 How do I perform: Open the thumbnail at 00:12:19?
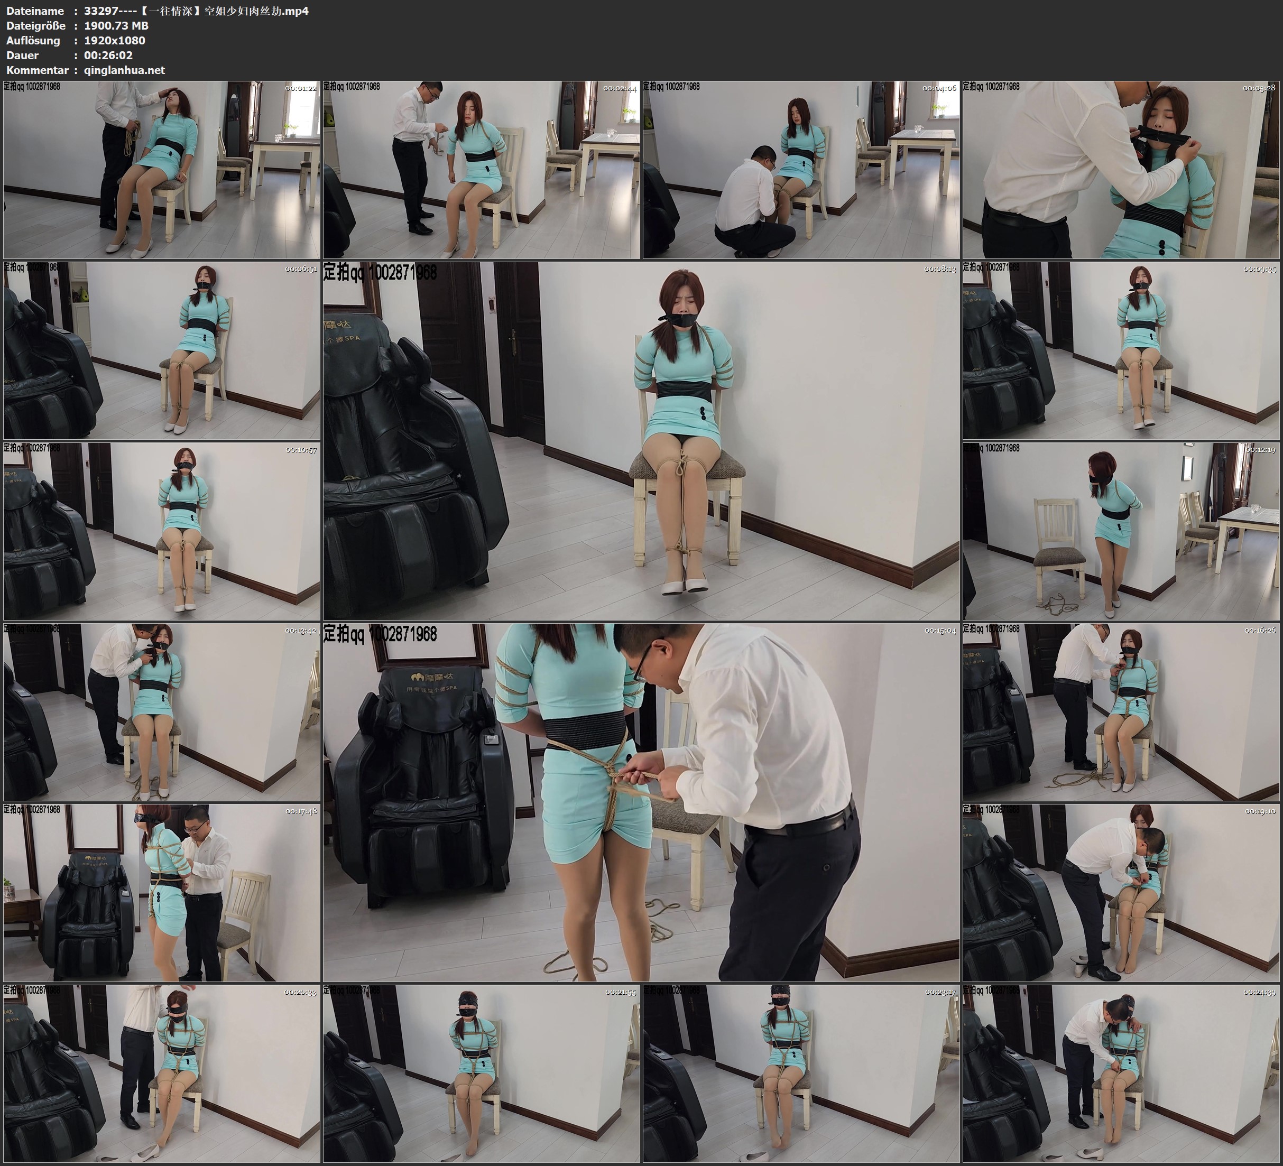[1121, 531]
